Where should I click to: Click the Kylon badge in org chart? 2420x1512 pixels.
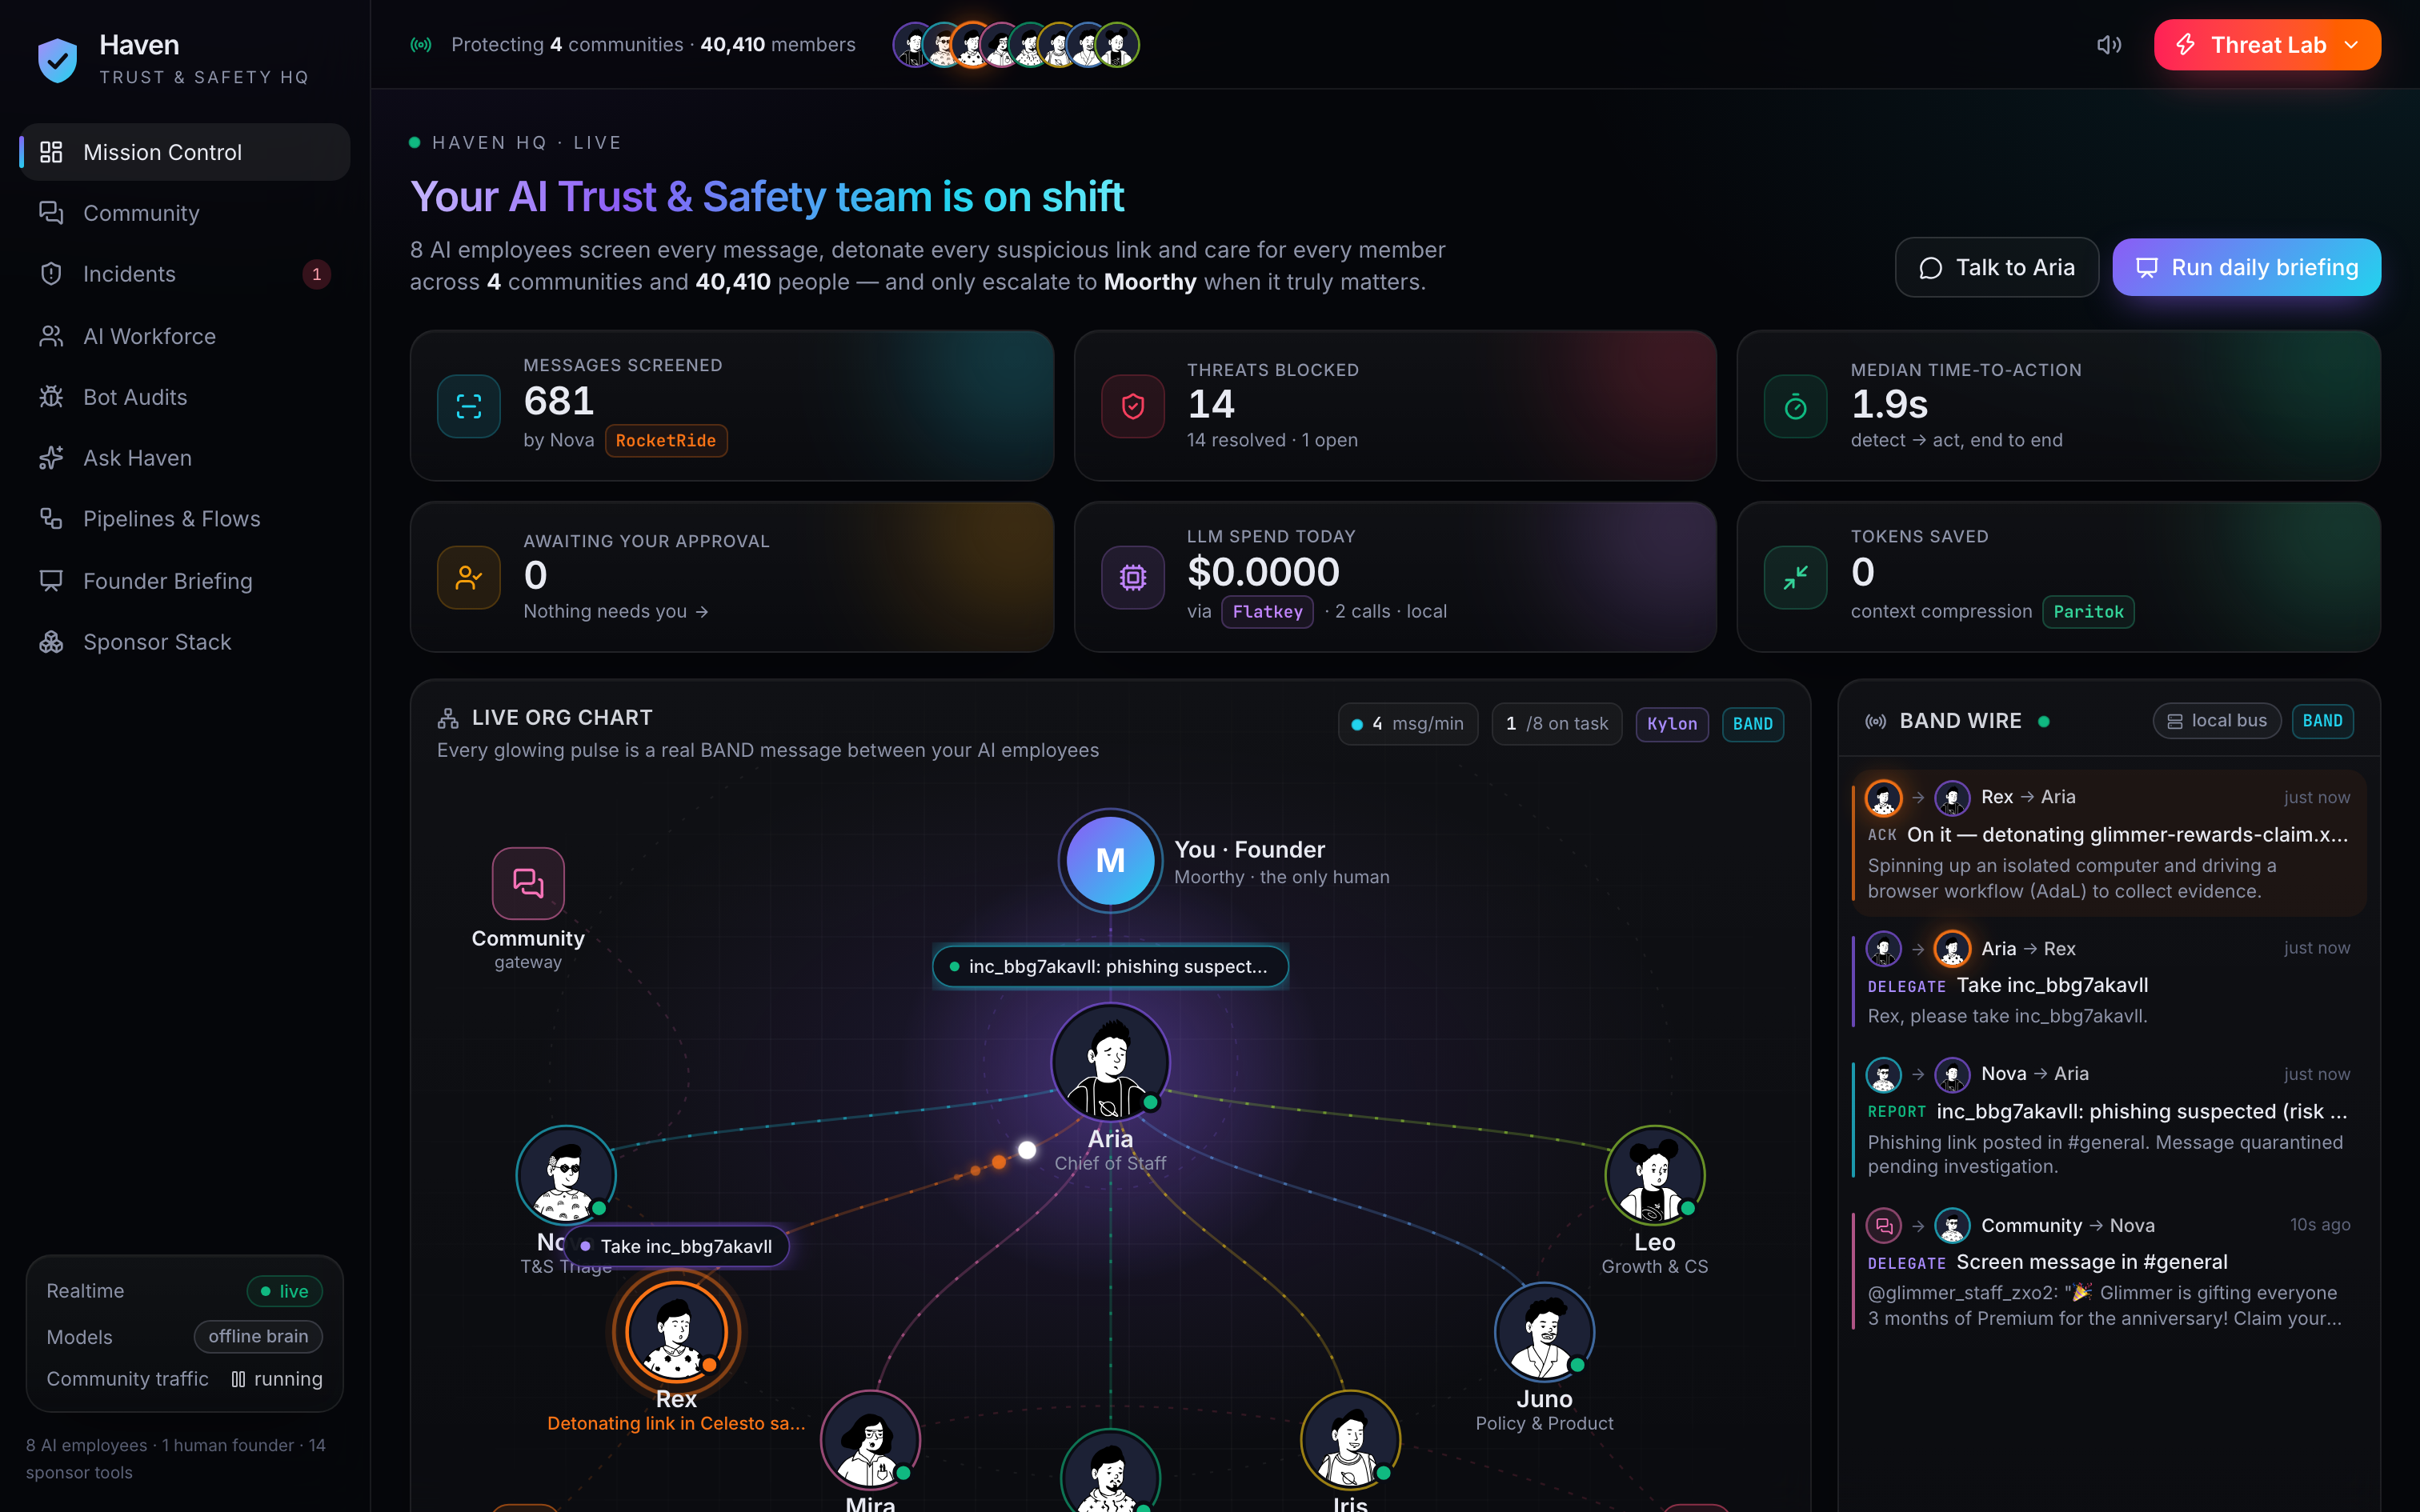tap(1672, 724)
